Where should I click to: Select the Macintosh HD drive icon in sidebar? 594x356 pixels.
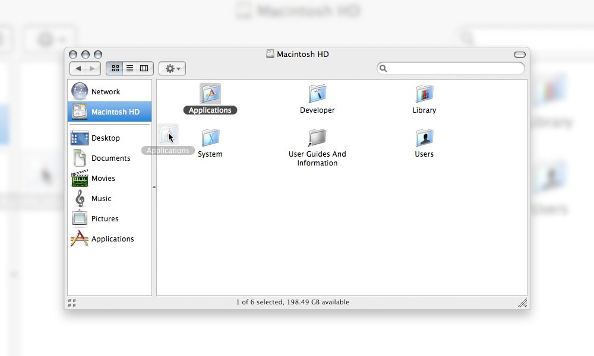point(80,112)
